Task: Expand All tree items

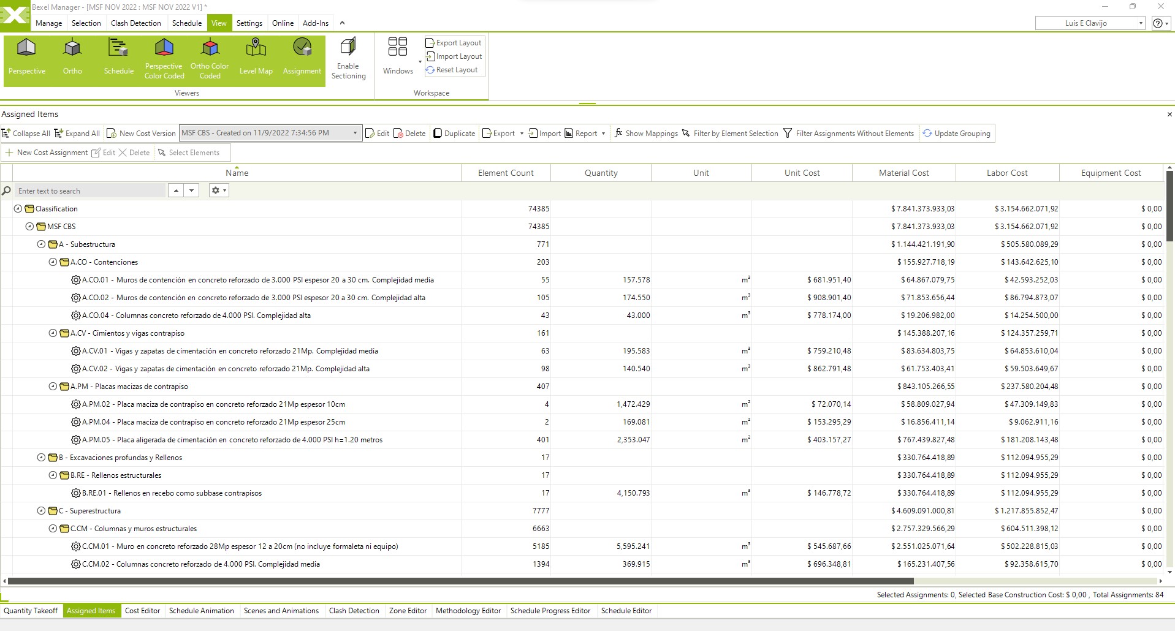Action: (77, 134)
